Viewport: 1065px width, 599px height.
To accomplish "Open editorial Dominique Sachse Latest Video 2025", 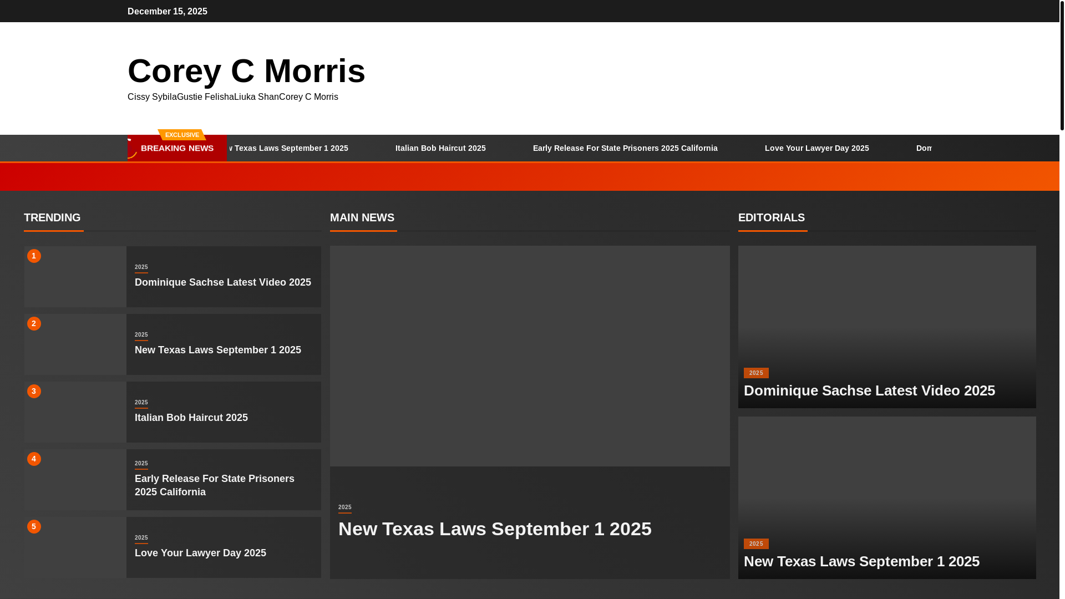I will (869, 390).
